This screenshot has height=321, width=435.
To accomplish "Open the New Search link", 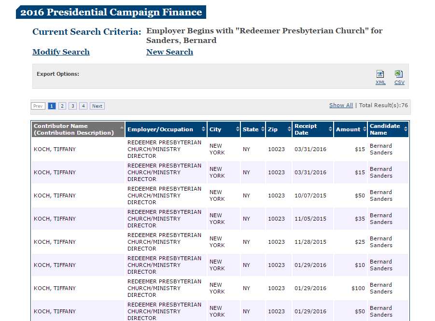I will click(169, 52).
